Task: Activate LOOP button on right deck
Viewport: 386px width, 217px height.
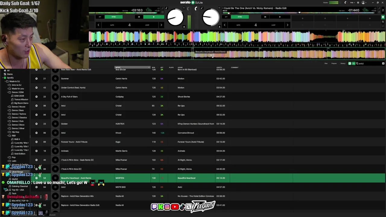Action: coord(273,25)
